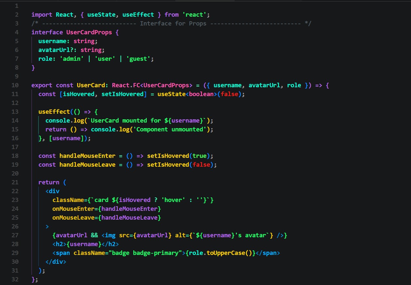Click React.FC type on line 10

point(126,85)
